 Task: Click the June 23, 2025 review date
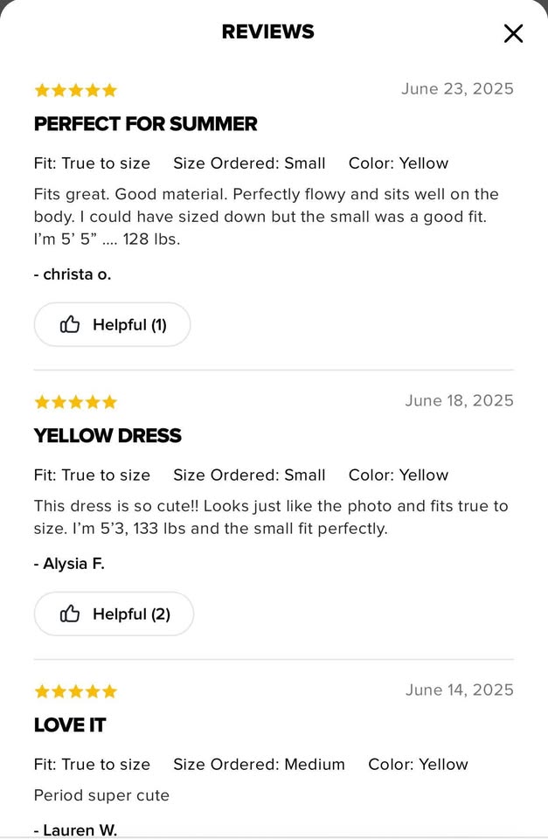point(457,88)
